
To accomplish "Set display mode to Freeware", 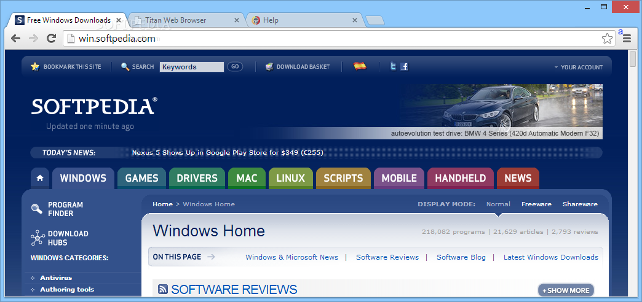I will [x=536, y=204].
